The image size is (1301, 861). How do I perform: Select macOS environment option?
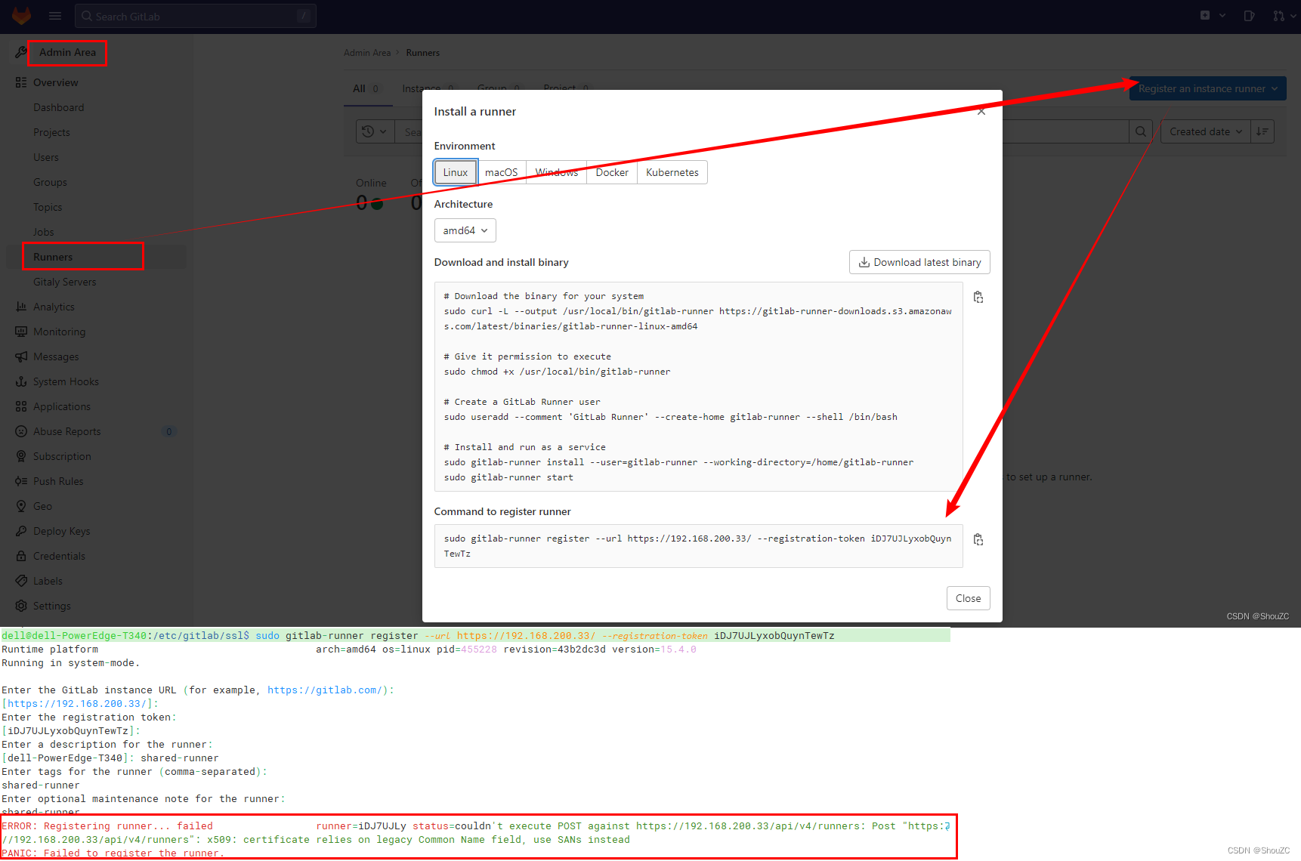pyautogui.click(x=502, y=172)
